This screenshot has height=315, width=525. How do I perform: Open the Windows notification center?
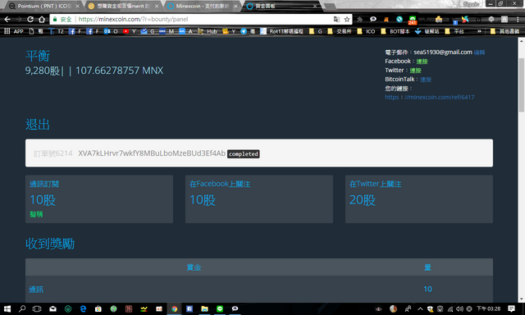(511, 308)
